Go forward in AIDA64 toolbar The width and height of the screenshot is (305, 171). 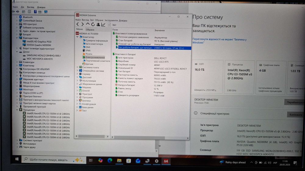[x=82, y=24]
